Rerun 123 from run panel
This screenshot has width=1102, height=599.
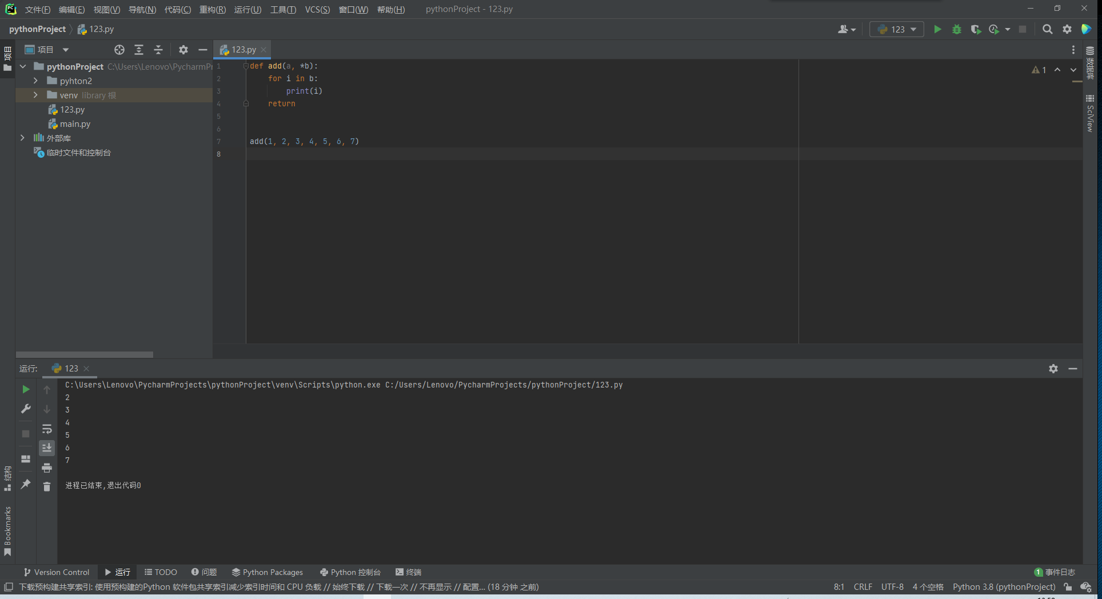[26, 389]
